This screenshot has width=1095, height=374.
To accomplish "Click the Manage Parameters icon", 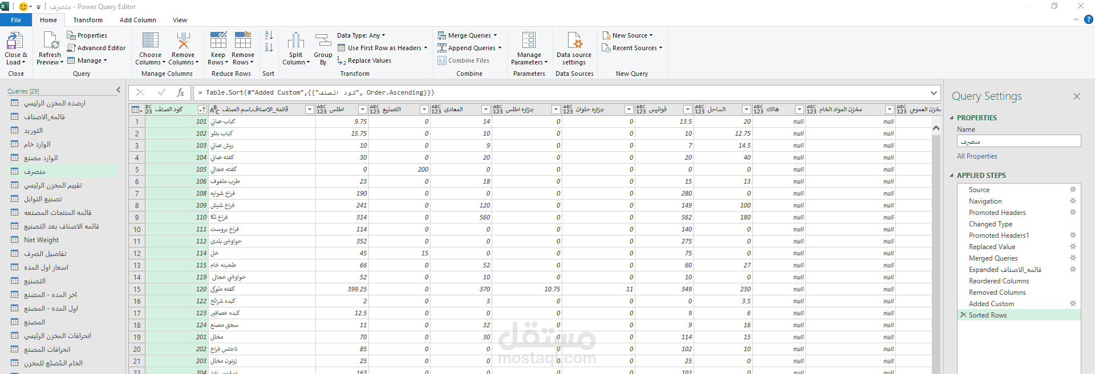I will tap(529, 40).
